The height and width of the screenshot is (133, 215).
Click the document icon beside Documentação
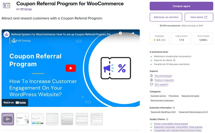point(152,76)
